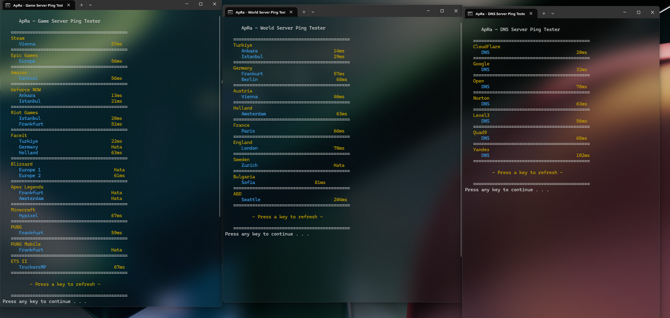Screen dimensions: 670x318
Task: Click 'Press a key to refresh' in DNS window
Action: tap(527, 173)
